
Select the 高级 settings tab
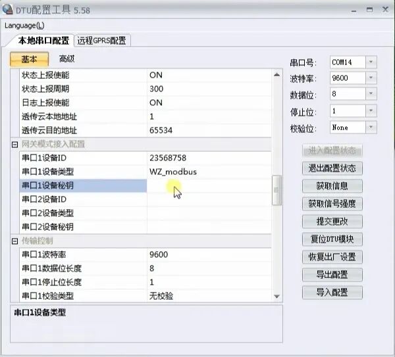click(66, 59)
